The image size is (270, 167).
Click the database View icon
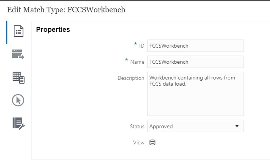(x=152, y=142)
